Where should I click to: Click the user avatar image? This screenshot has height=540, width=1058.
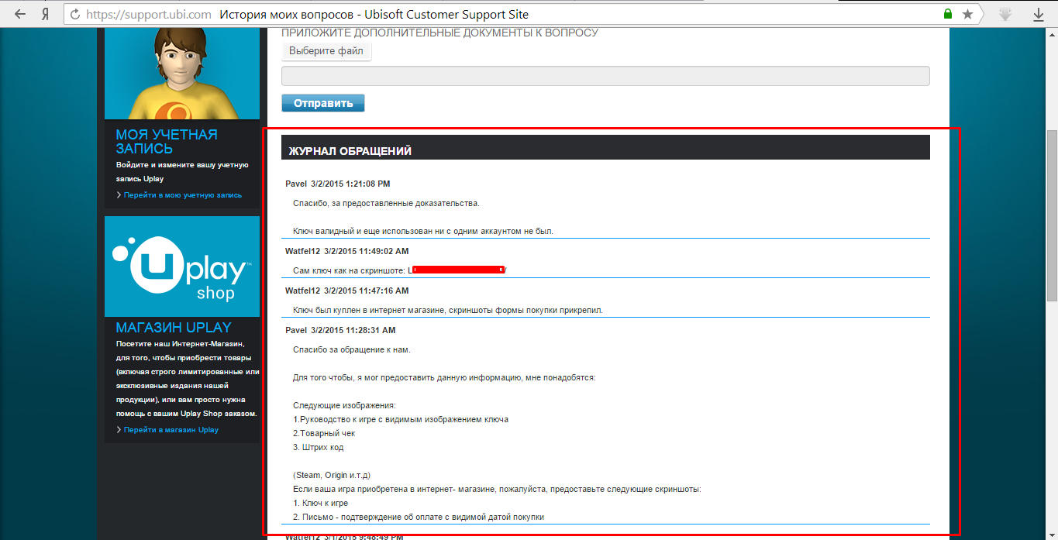pyautogui.click(x=182, y=74)
